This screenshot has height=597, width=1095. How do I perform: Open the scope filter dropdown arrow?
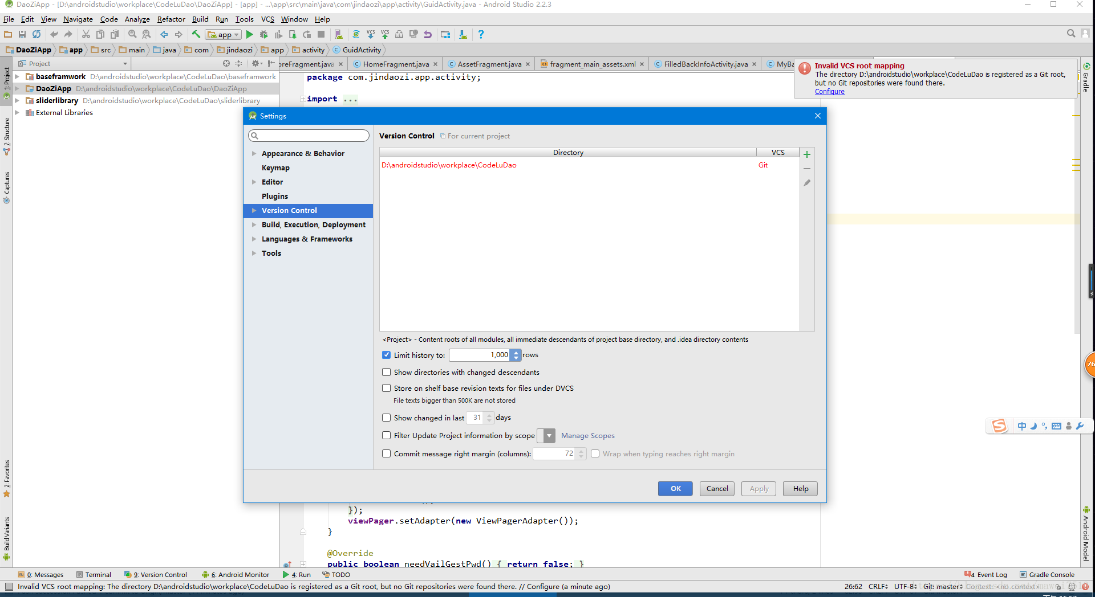point(549,436)
